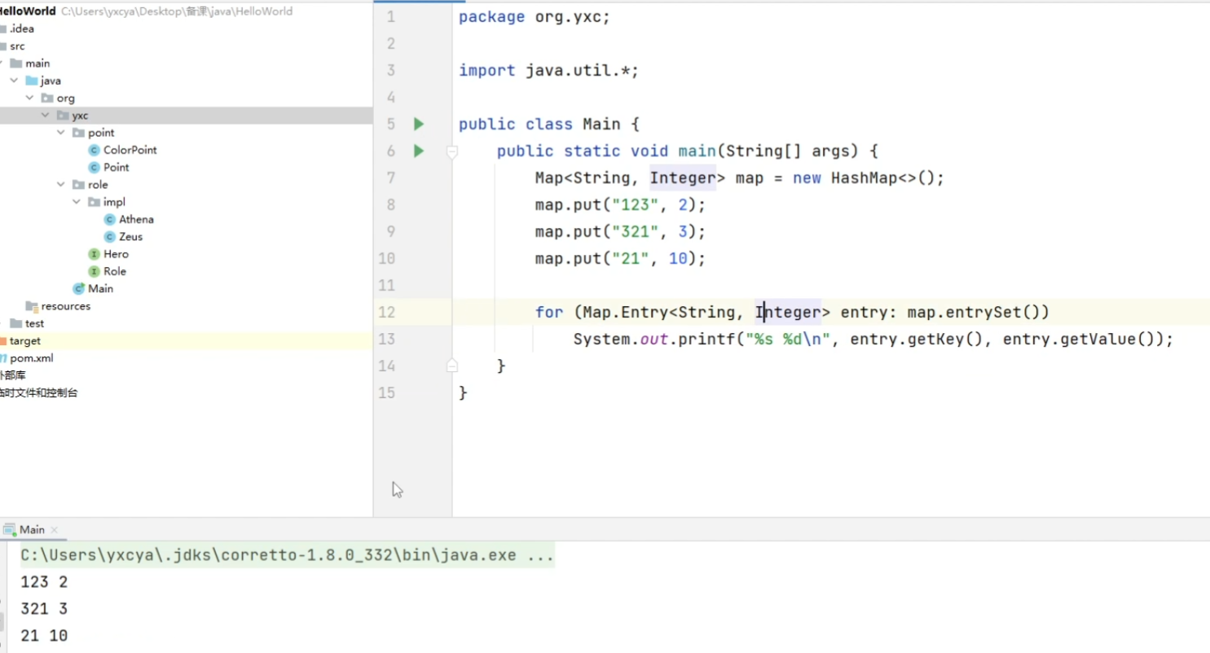Click the pom.xml Maven file icon

pyautogui.click(x=2, y=358)
